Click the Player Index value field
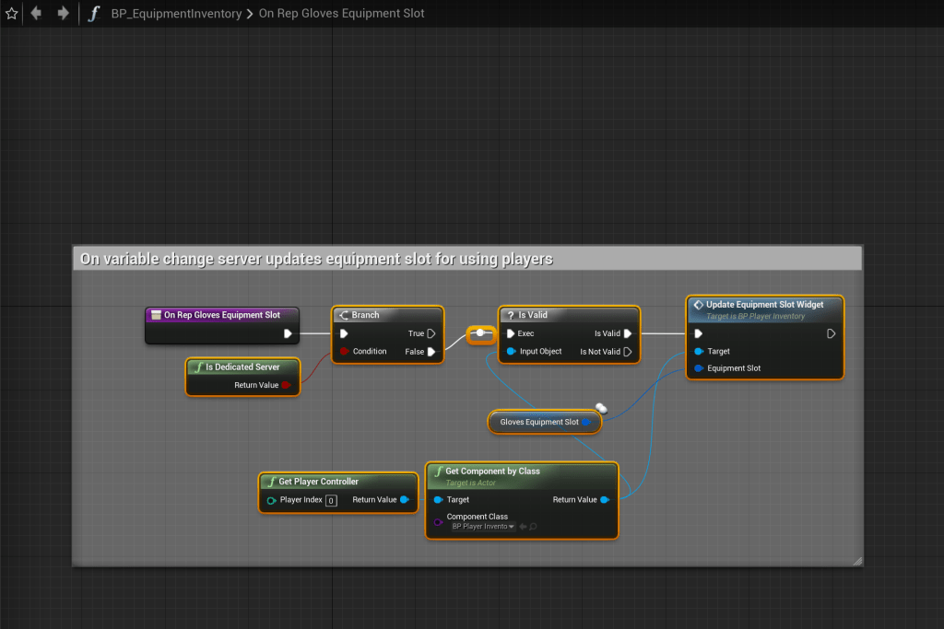944x629 pixels. [331, 500]
